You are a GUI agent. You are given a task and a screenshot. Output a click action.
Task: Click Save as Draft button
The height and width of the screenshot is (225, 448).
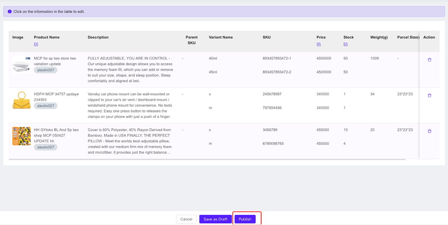215,219
